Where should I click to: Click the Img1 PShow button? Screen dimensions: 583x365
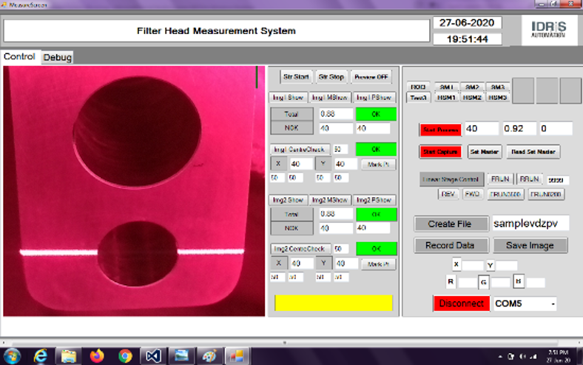(374, 98)
